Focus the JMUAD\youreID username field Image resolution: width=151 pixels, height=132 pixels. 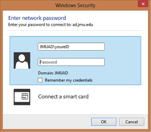(x=71, y=47)
